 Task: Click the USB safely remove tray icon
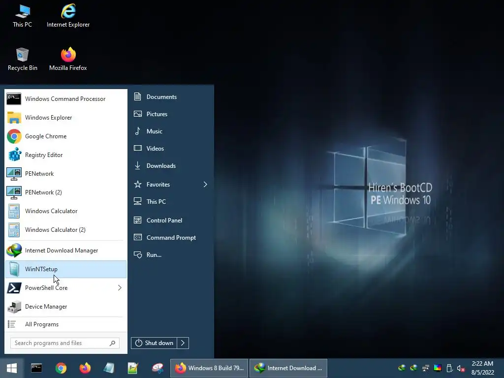(449, 368)
